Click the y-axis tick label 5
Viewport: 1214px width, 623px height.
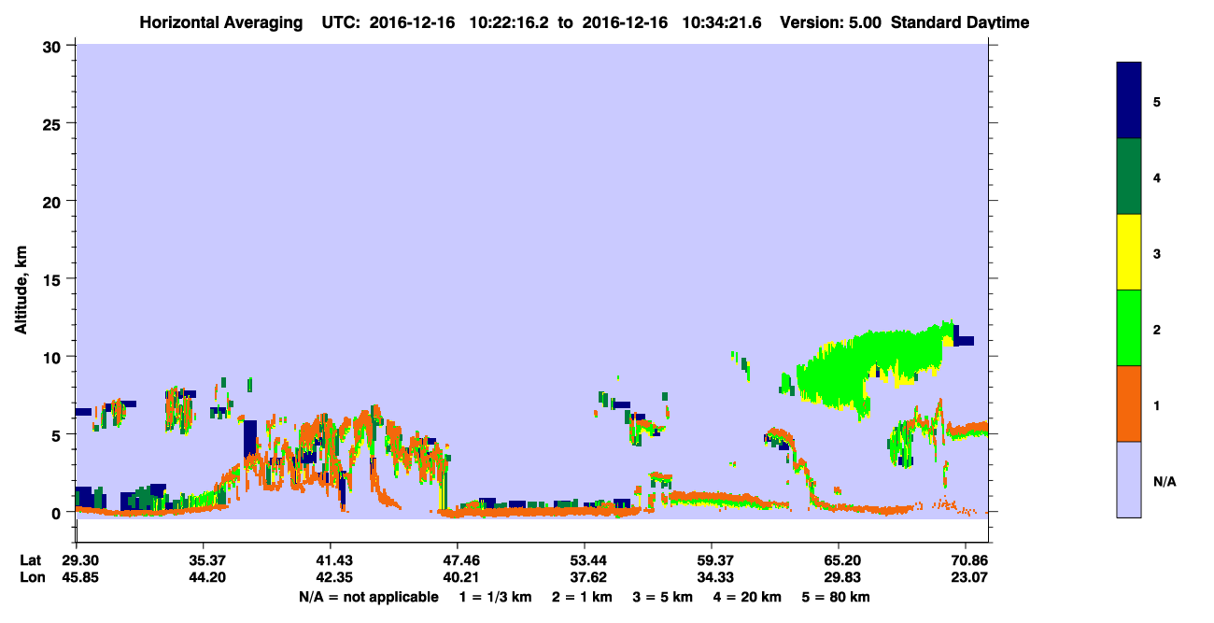point(58,434)
